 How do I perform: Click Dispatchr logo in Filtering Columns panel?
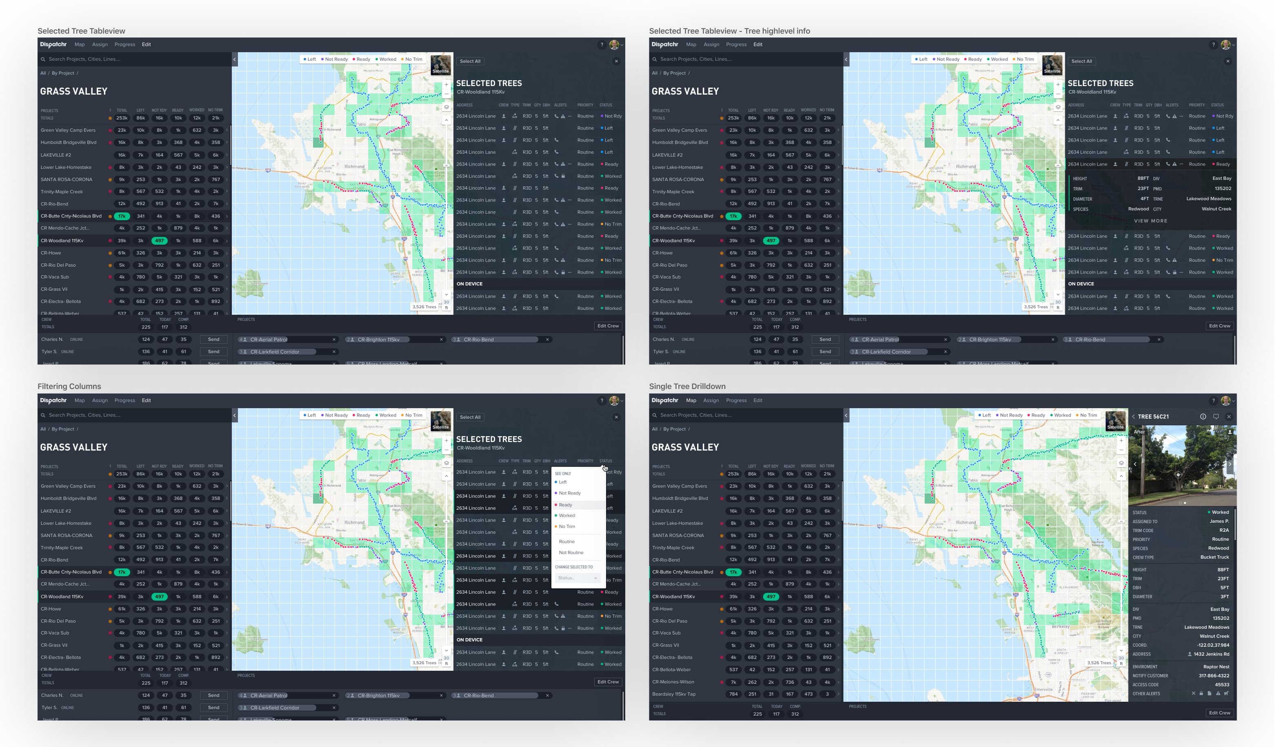click(53, 400)
